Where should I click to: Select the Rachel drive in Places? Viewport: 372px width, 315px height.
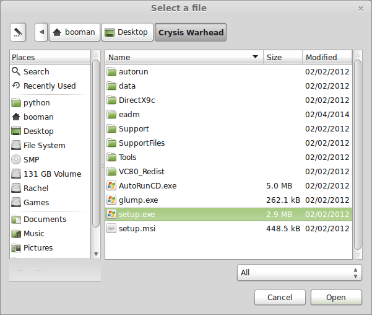[50, 189]
